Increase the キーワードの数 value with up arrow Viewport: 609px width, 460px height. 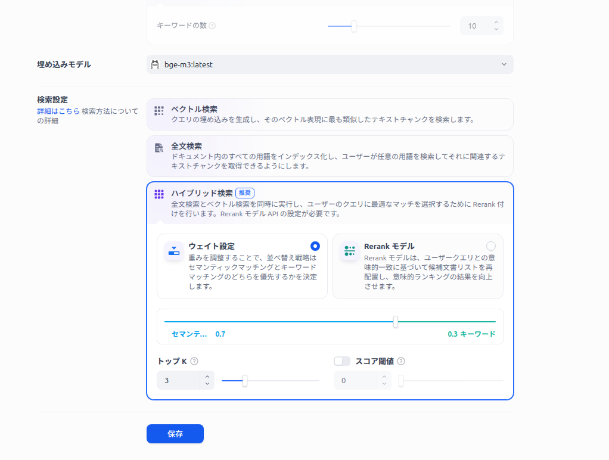(x=496, y=22)
